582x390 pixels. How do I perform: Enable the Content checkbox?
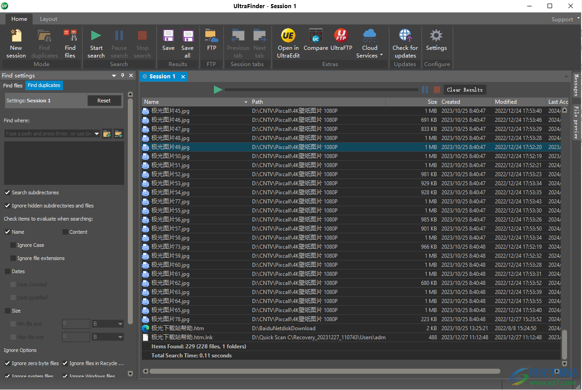[x=65, y=232]
